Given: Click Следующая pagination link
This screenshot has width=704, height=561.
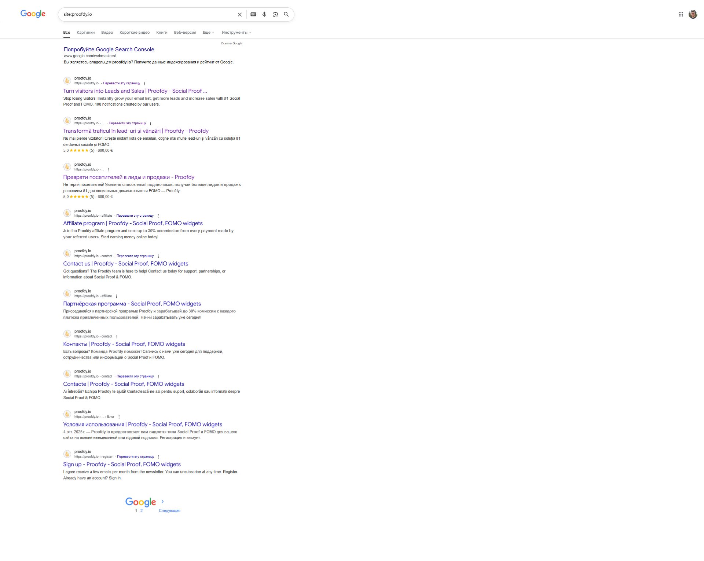Looking at the screenshot, I should point(169,511).
